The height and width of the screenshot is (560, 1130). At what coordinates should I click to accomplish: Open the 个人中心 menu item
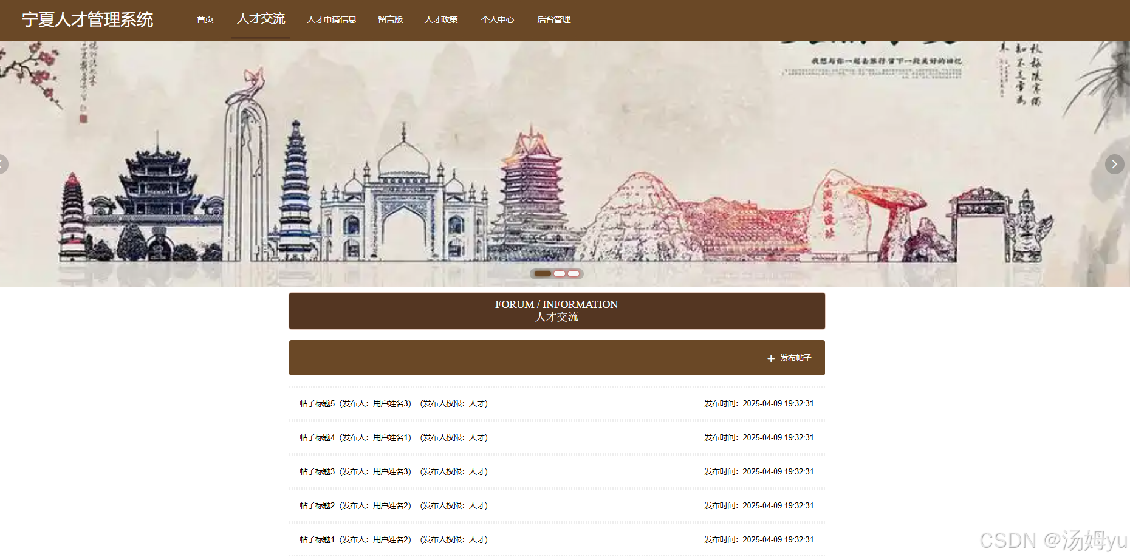(x=498, y=19)
